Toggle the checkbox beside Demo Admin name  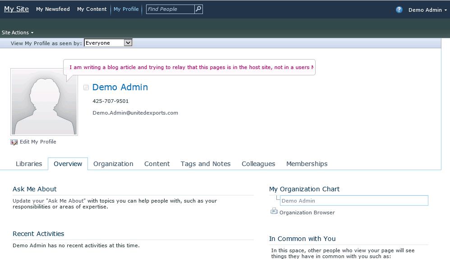coord(86,88)
